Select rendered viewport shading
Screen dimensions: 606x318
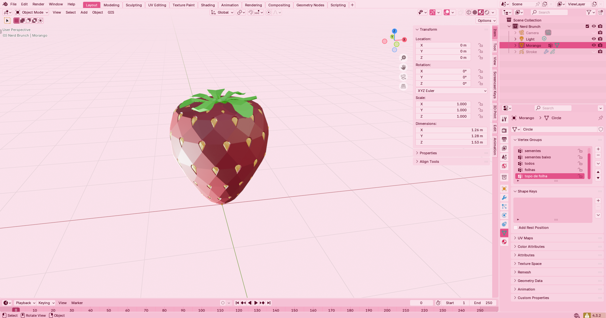pos(487,12)
